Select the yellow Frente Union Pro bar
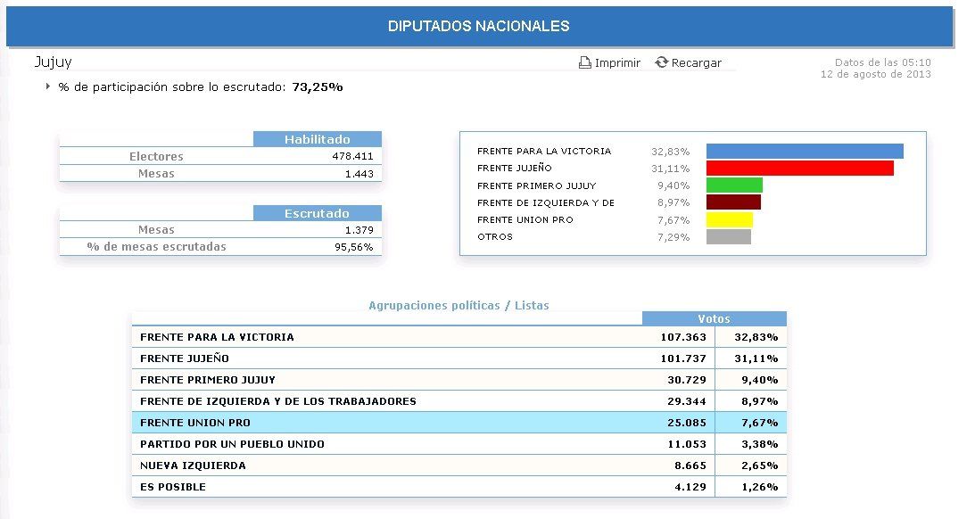975x519 pixels. [729, 219]
